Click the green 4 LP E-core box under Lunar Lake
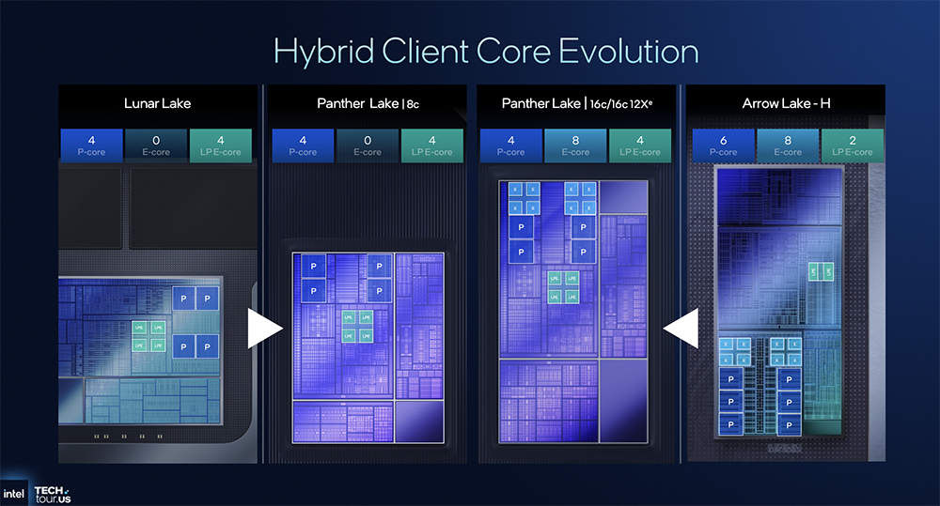The width and height of the screenshot is (940, 506). coord(222,144)
